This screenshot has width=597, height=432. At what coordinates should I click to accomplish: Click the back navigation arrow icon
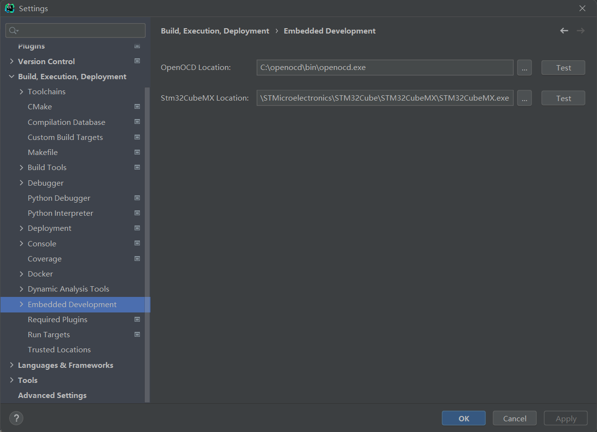click(564, 31)
